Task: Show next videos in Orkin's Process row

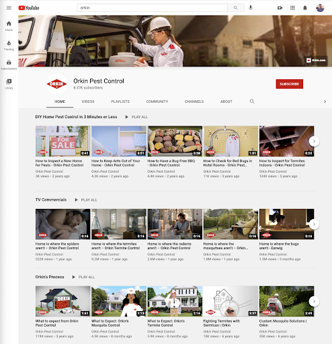Action: click(314, 302)
